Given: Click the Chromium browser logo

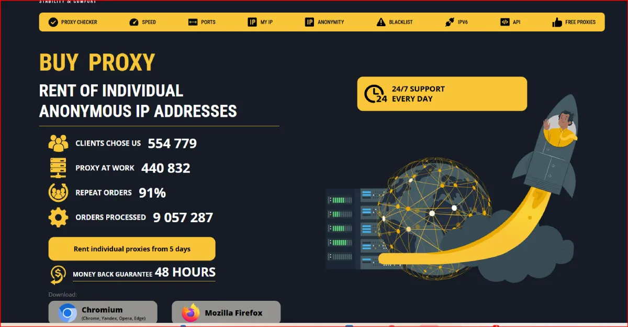Looking at the screenshot, I should (x=68, y=313).
